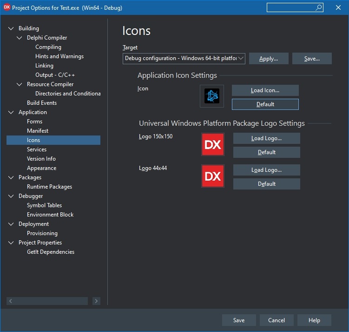Click the Debugger tree label

(31, 196)
